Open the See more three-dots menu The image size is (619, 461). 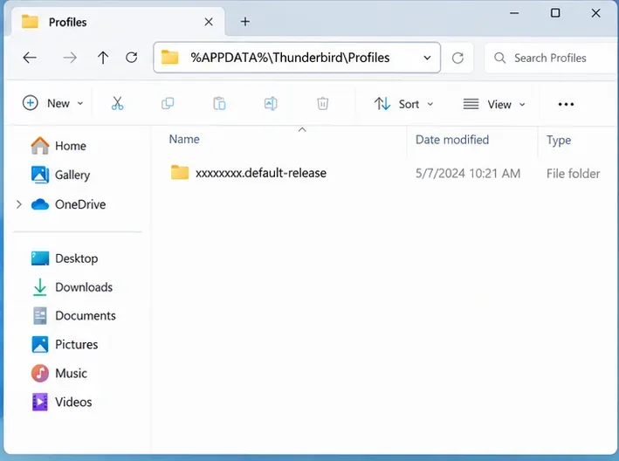click(566, 104)
